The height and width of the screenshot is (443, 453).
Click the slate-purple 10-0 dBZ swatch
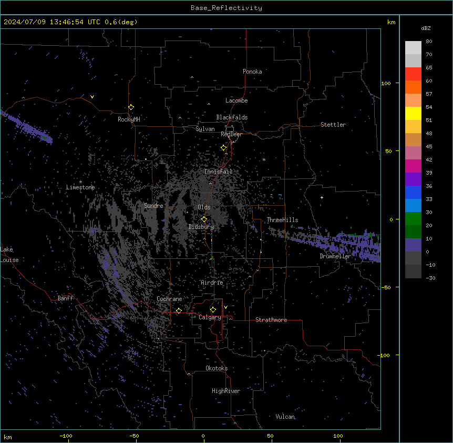coord(413,245)
